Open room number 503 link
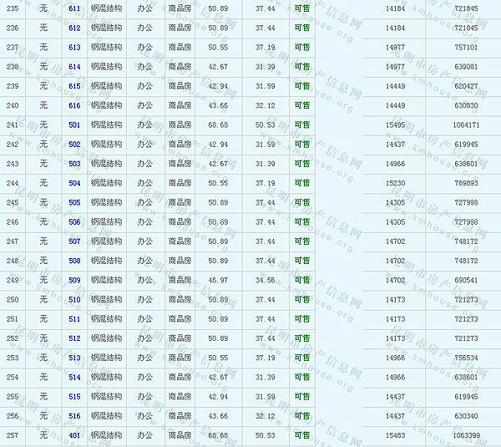This screenshot has height=447, width=501. [x=74, y=164]
